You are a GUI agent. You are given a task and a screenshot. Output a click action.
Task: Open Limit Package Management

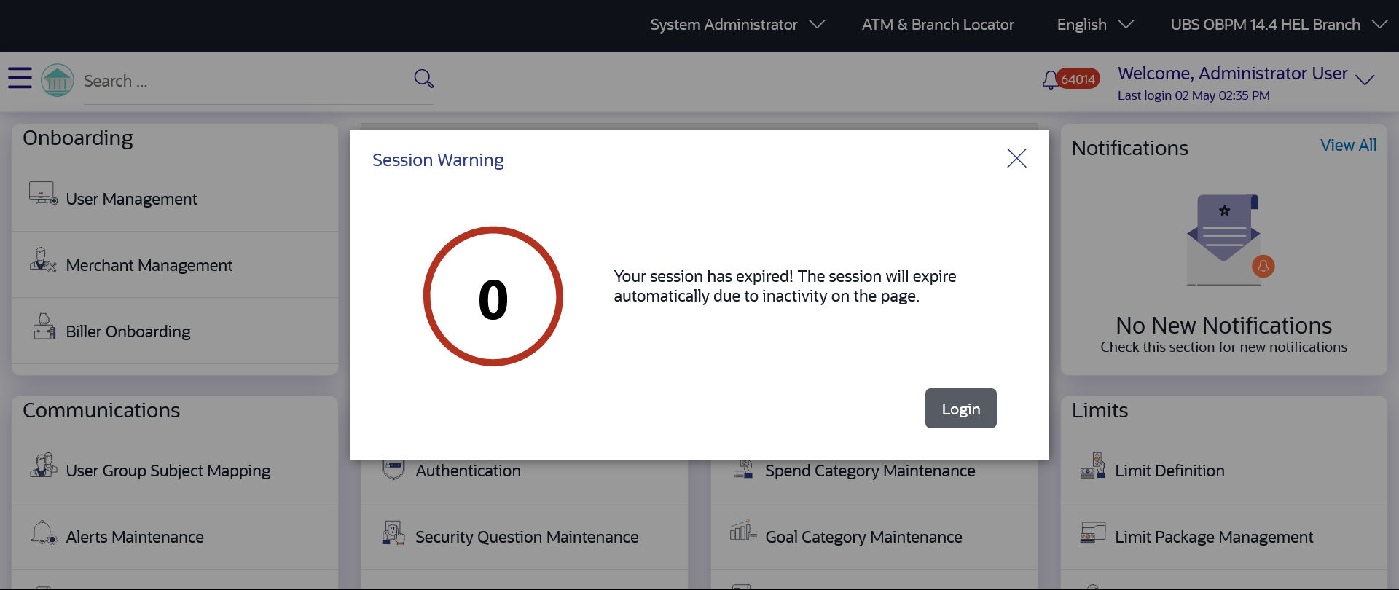pos(1214,537)
